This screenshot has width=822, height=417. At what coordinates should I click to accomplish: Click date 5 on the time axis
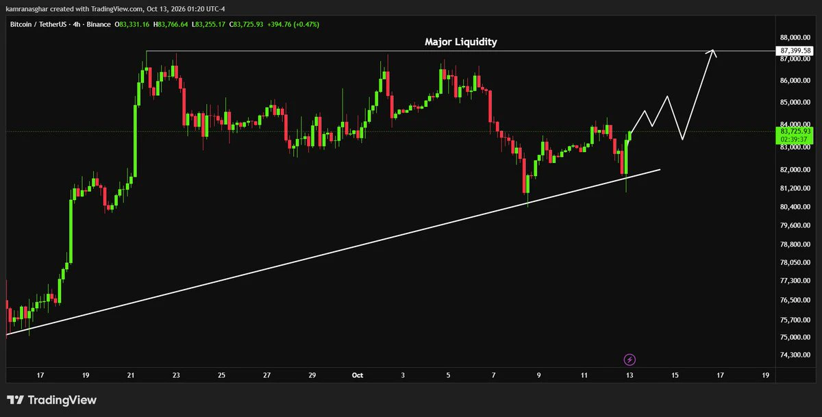(x=448, y=375)
